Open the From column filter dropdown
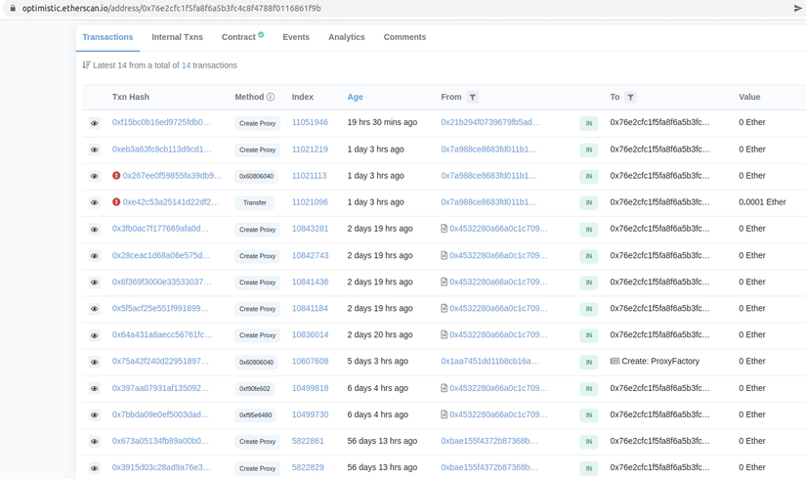The height and width of the screenshot is (479, 806). (x=473, y=98)
